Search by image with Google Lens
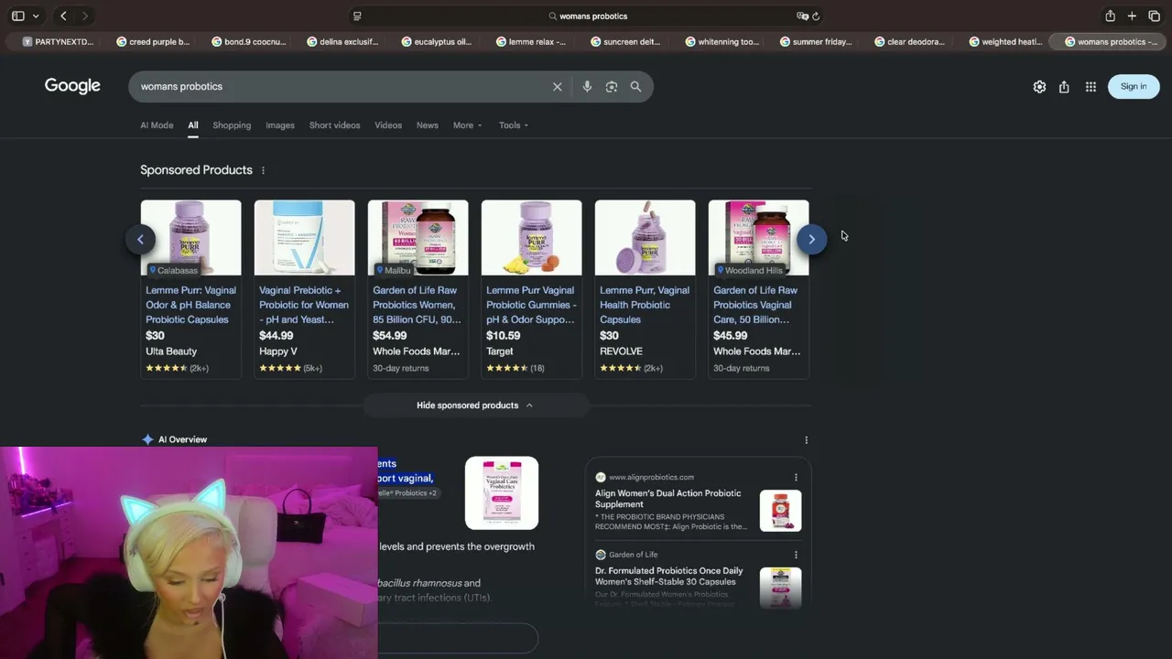The image size is (1172, 659). (x=612, y=87)
